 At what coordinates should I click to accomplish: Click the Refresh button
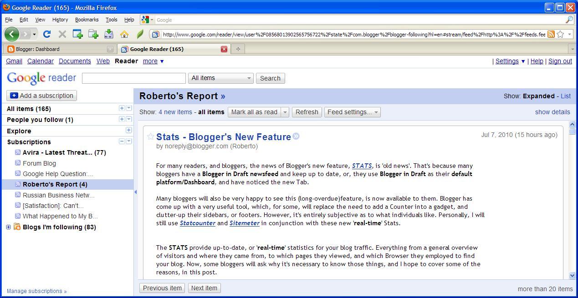(x=307, y=112)
